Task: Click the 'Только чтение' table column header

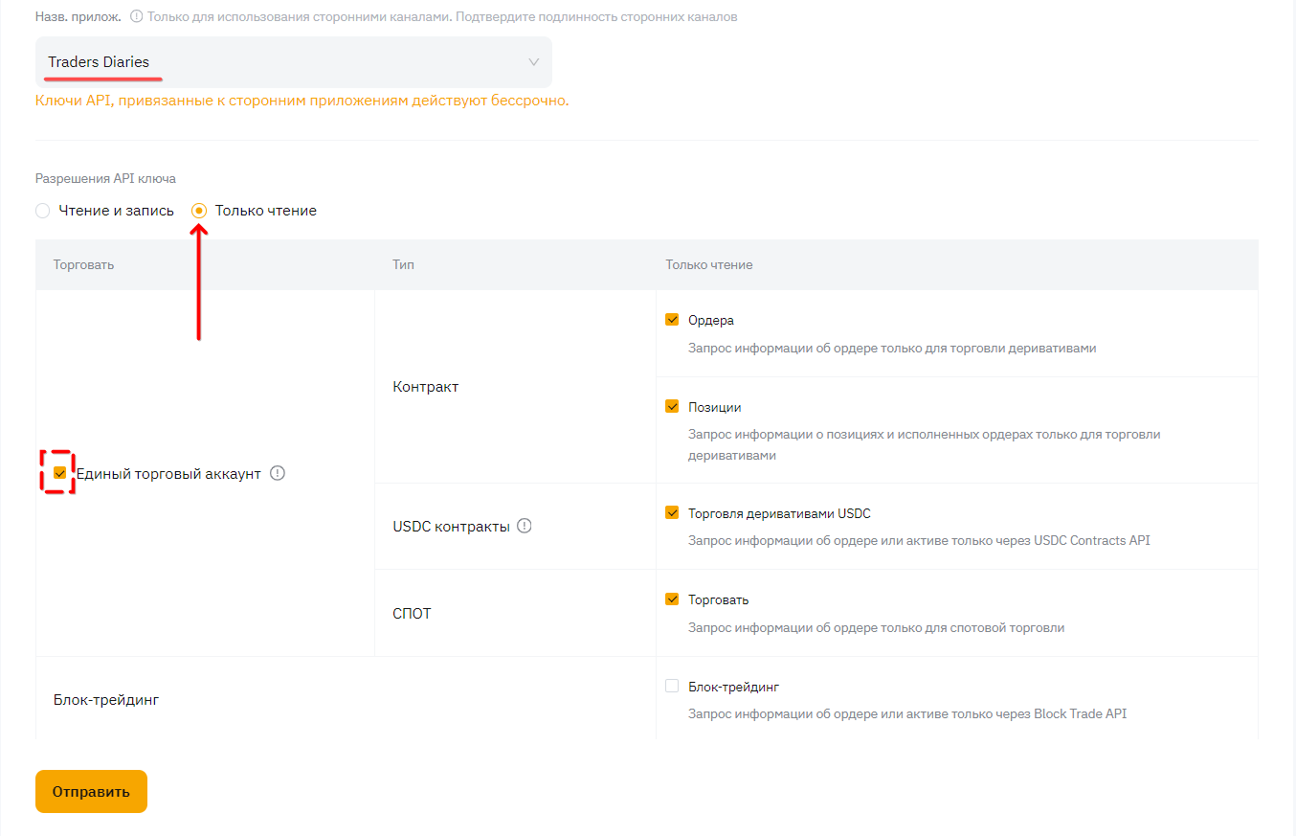Action: tap(708, 264)
